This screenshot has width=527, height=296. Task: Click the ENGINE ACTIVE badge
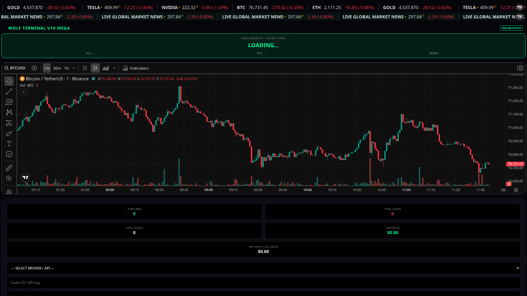tap(511, 28)
